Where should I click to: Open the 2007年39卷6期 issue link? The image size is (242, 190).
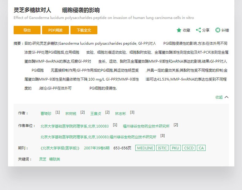click(x=96, y=148)
